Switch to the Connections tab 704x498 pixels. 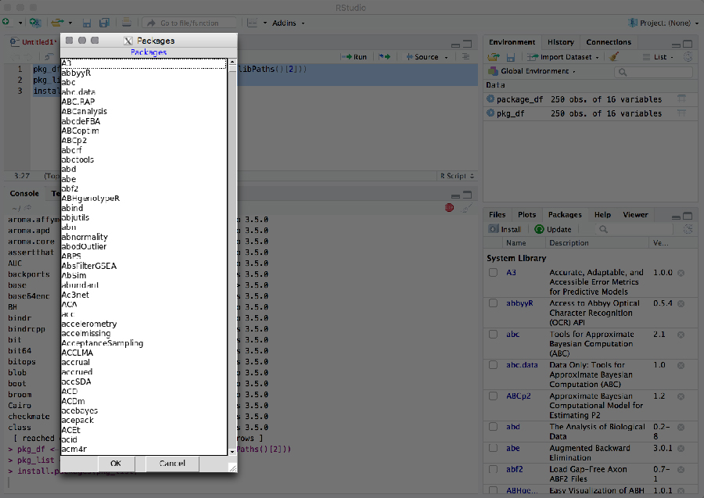click(609, 42)
